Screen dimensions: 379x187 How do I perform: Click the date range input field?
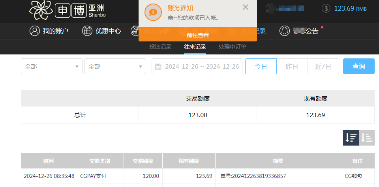tap(201, 66)
